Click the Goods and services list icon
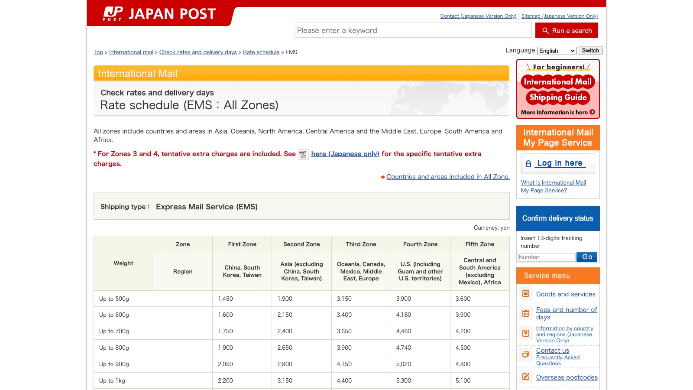 526,294
